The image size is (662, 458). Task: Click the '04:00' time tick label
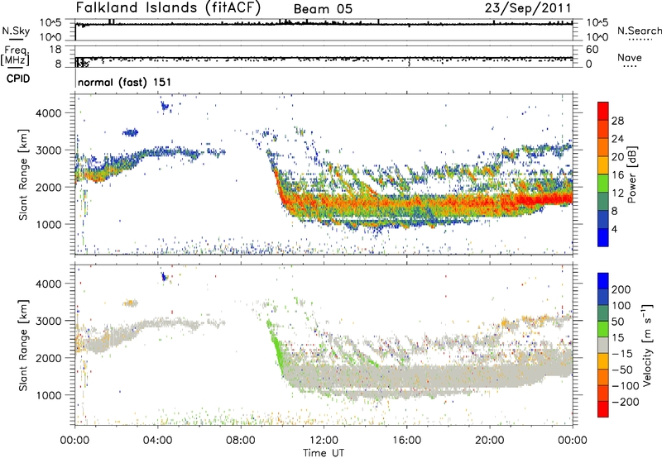157,441
